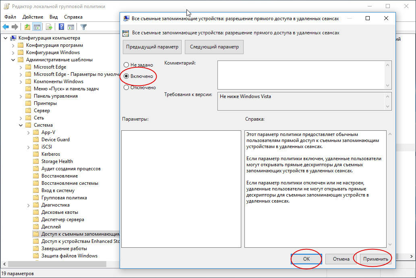Confirm with the OK button

pos(306,259)
